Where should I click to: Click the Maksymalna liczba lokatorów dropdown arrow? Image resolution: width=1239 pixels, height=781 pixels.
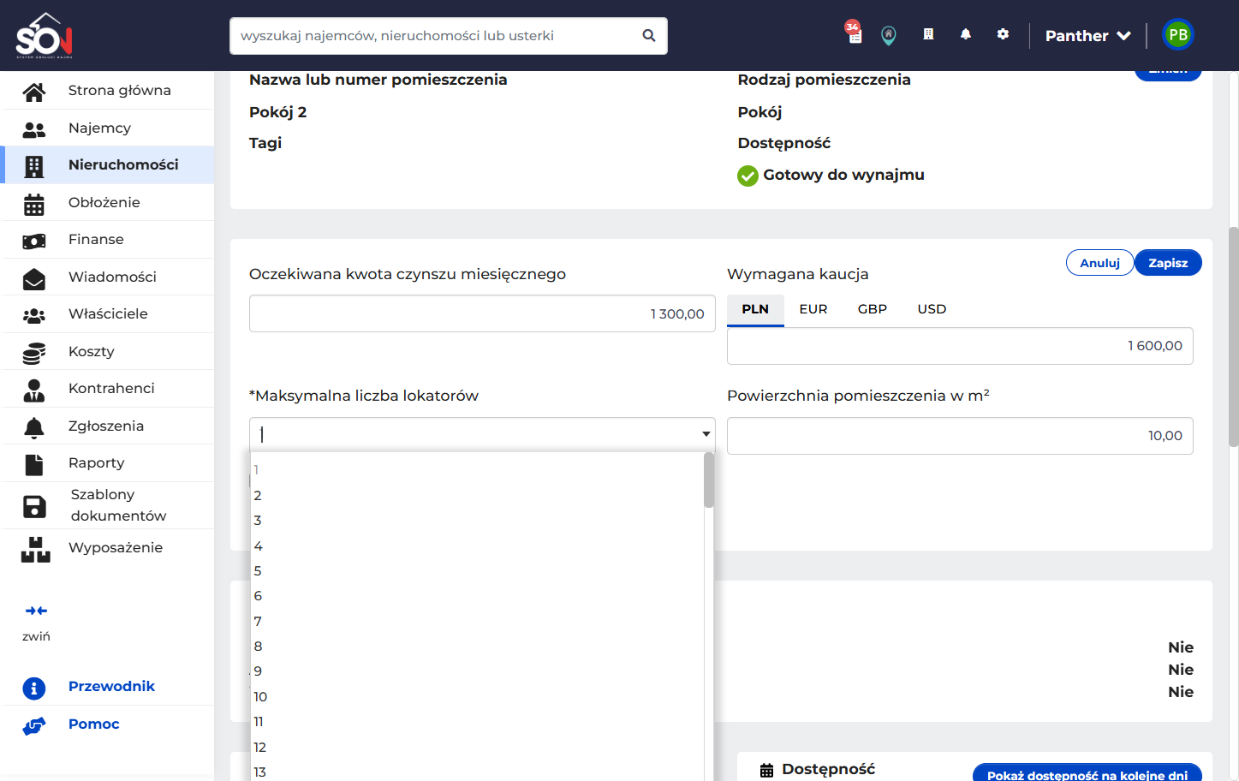click(x=706, y=434)
